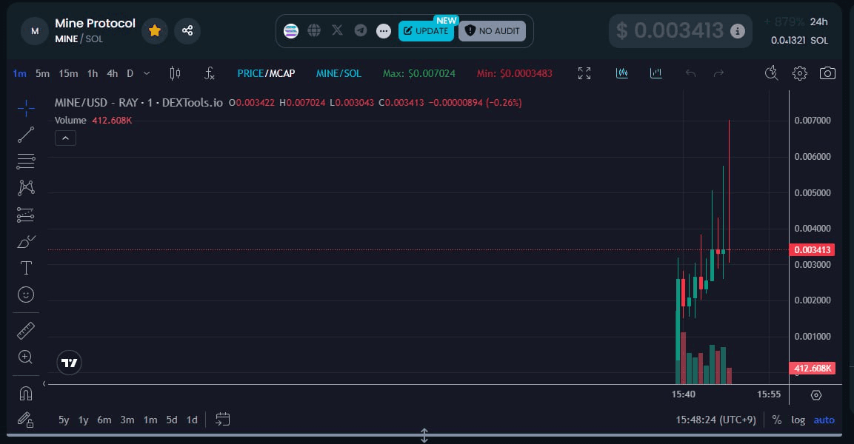Viewport: 854px width, 444px height.
Task: Set date range to 1m
Action: tap(150, 420)
